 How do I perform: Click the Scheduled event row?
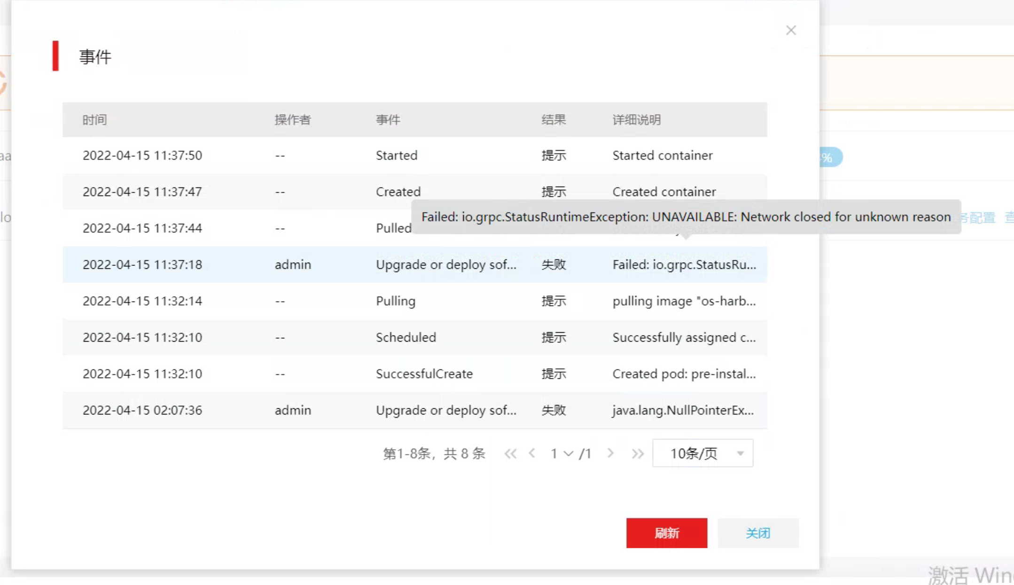[x=406, y=337]
